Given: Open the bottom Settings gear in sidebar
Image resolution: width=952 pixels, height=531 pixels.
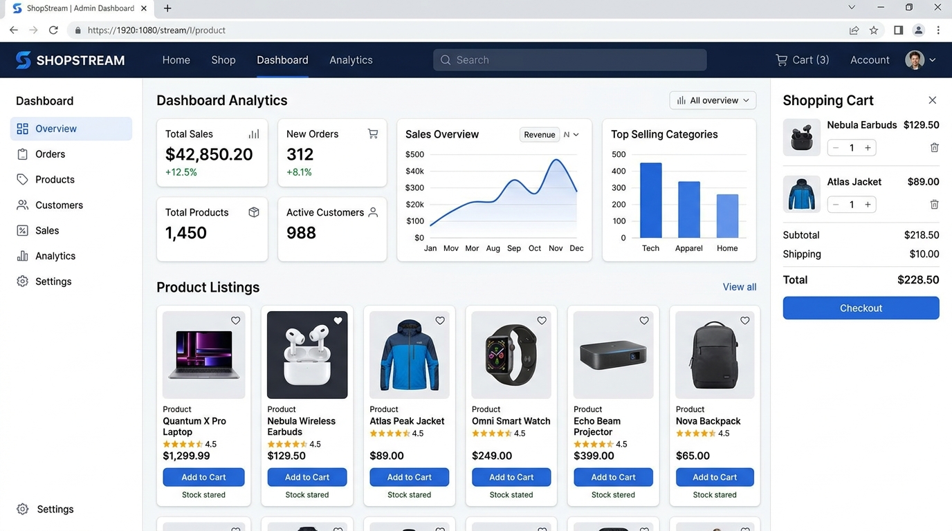Looking at the screenshot, I should click(x=22, y=509).
